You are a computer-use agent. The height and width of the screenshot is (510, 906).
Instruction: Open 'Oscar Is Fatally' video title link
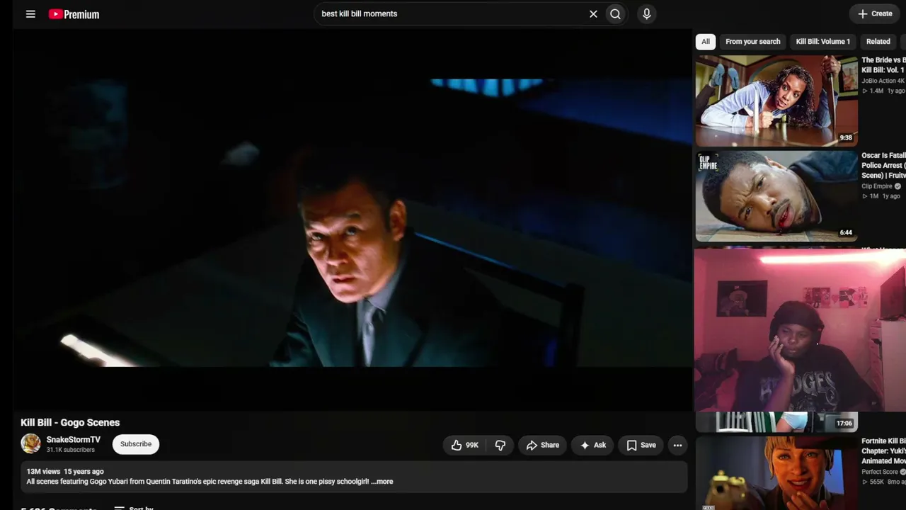pyautogui.click(x=883, y=165)
